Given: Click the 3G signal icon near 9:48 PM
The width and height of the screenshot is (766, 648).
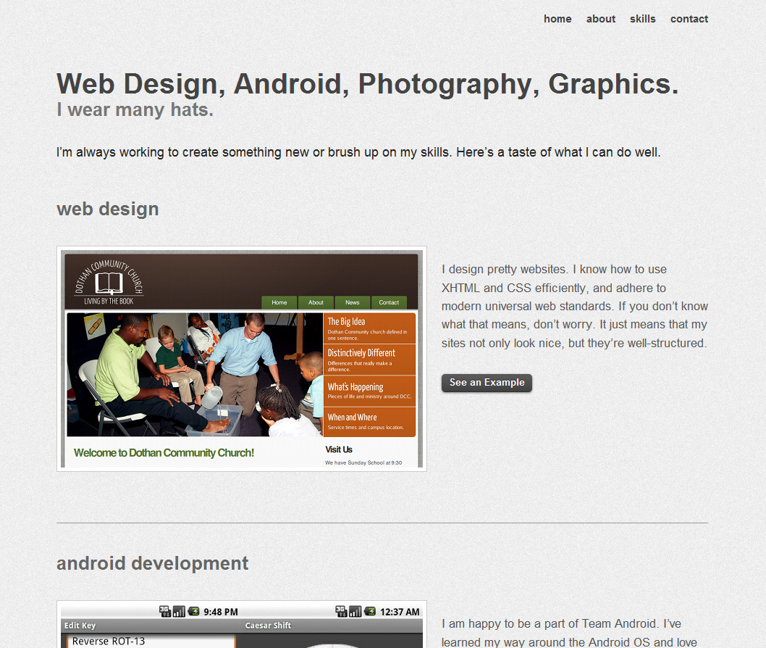Looking at the screenshot, I should (x=165, y=611).
